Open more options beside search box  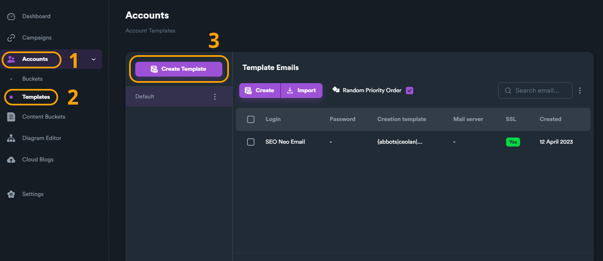pyautogui.click(x=580, y=91)
